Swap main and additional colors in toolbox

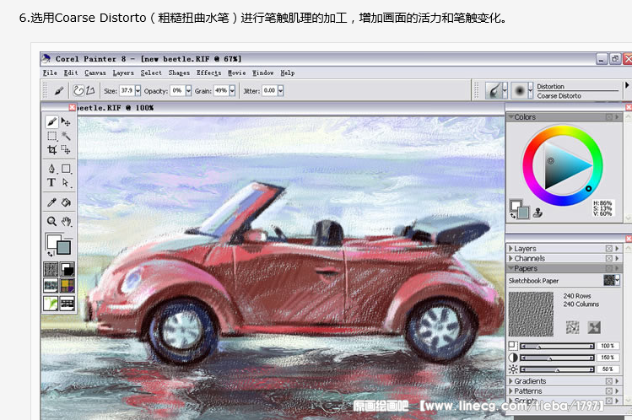(x=50, y=254)
